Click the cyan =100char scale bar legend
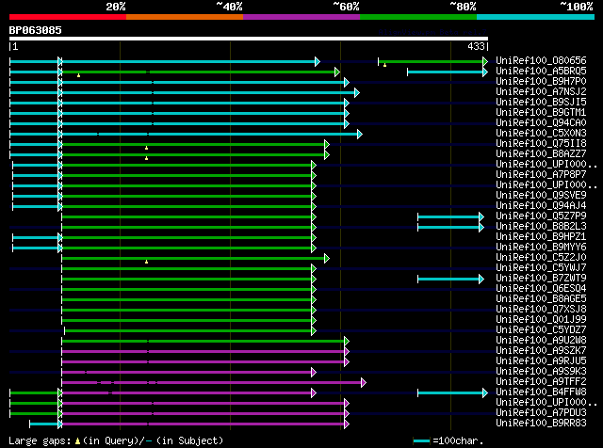603x448 pixels. tap(421, 441)
